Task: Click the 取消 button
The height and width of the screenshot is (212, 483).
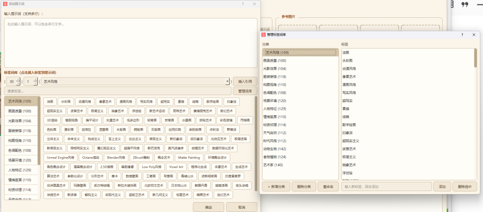Action: pos(242,207)
